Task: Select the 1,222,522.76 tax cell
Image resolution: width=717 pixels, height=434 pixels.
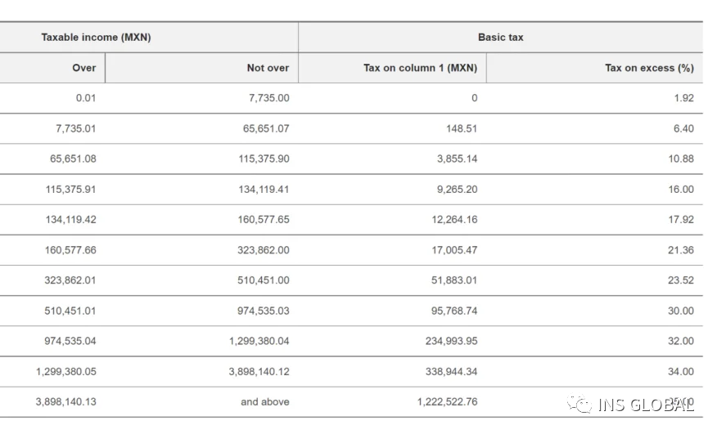Action: [x=447, y=401]
